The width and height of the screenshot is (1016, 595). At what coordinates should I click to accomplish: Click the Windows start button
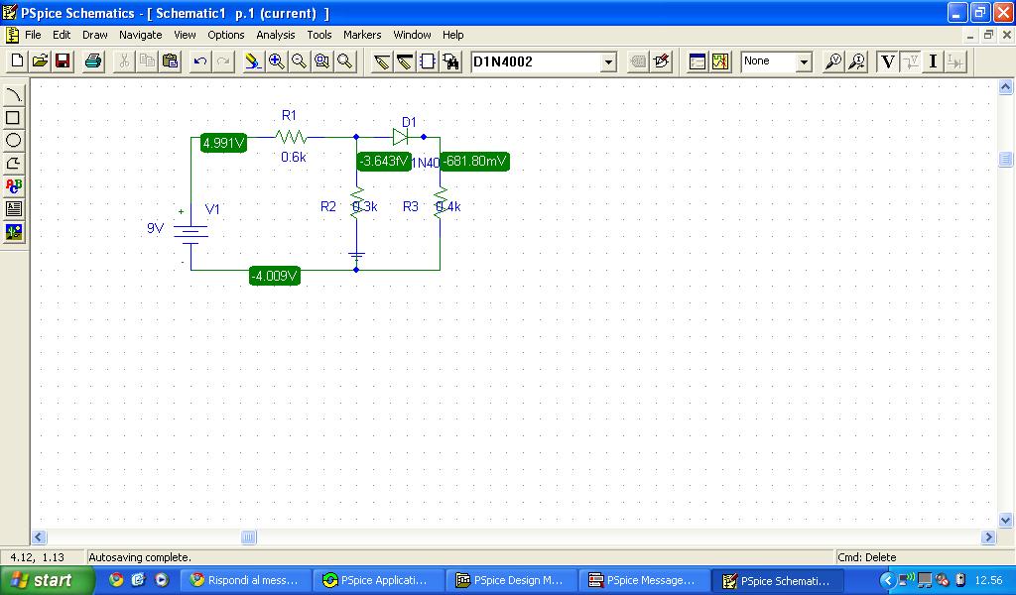click(x=43, y=580)
